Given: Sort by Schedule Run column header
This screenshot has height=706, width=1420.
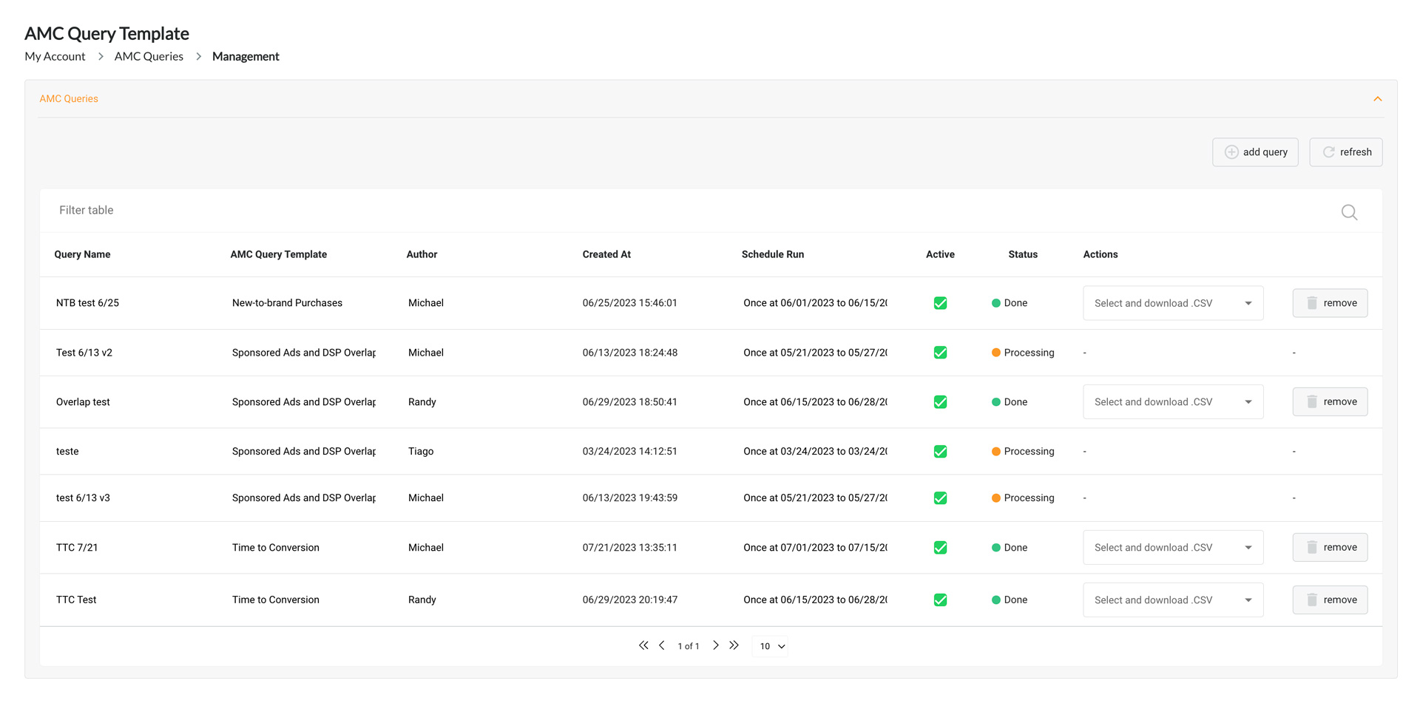Looking at the screenshot, I should [x=773, y=254].
